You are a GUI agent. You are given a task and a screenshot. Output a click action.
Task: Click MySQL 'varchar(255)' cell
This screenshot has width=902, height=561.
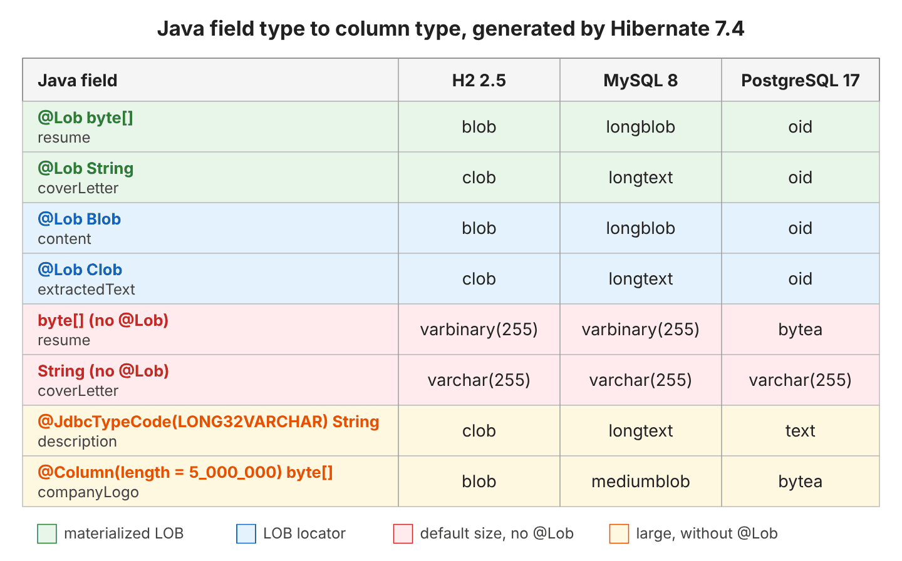[641, 380]
